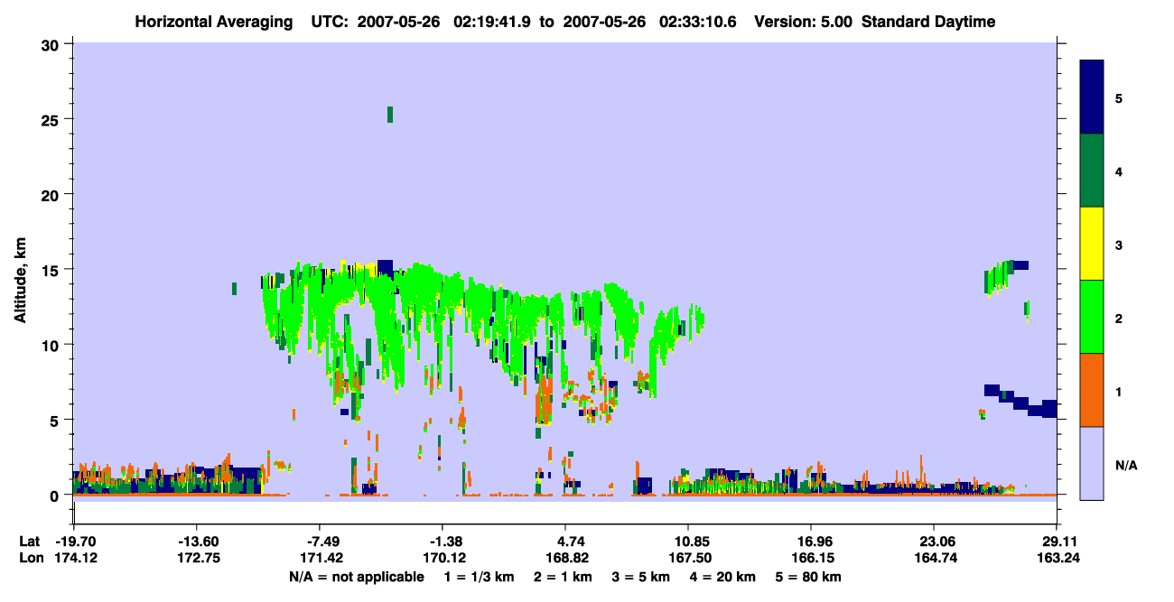Click the colorbar label '3'
The width and height of the screenshot is (1174, 602).
coord(1119,245)
